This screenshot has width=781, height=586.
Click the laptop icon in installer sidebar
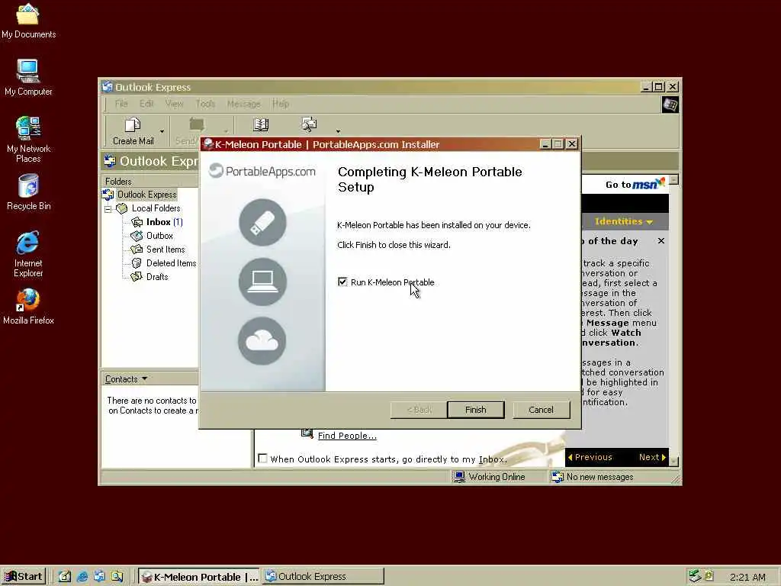(262, 282)
